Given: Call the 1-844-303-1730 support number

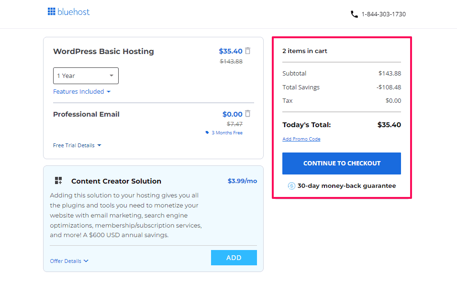Looking at the screenshot, I should [x=383, y=14].
